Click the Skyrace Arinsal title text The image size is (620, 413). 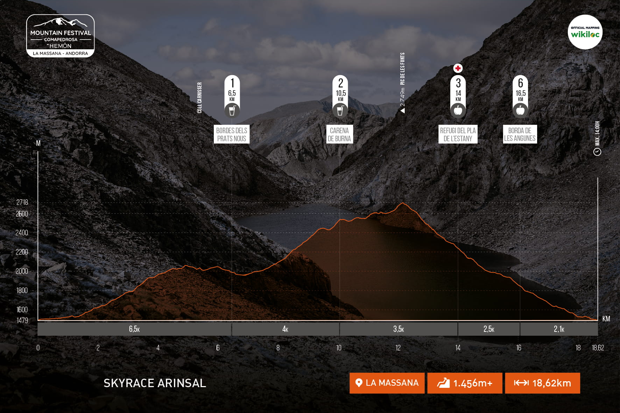tap(155, 383)
